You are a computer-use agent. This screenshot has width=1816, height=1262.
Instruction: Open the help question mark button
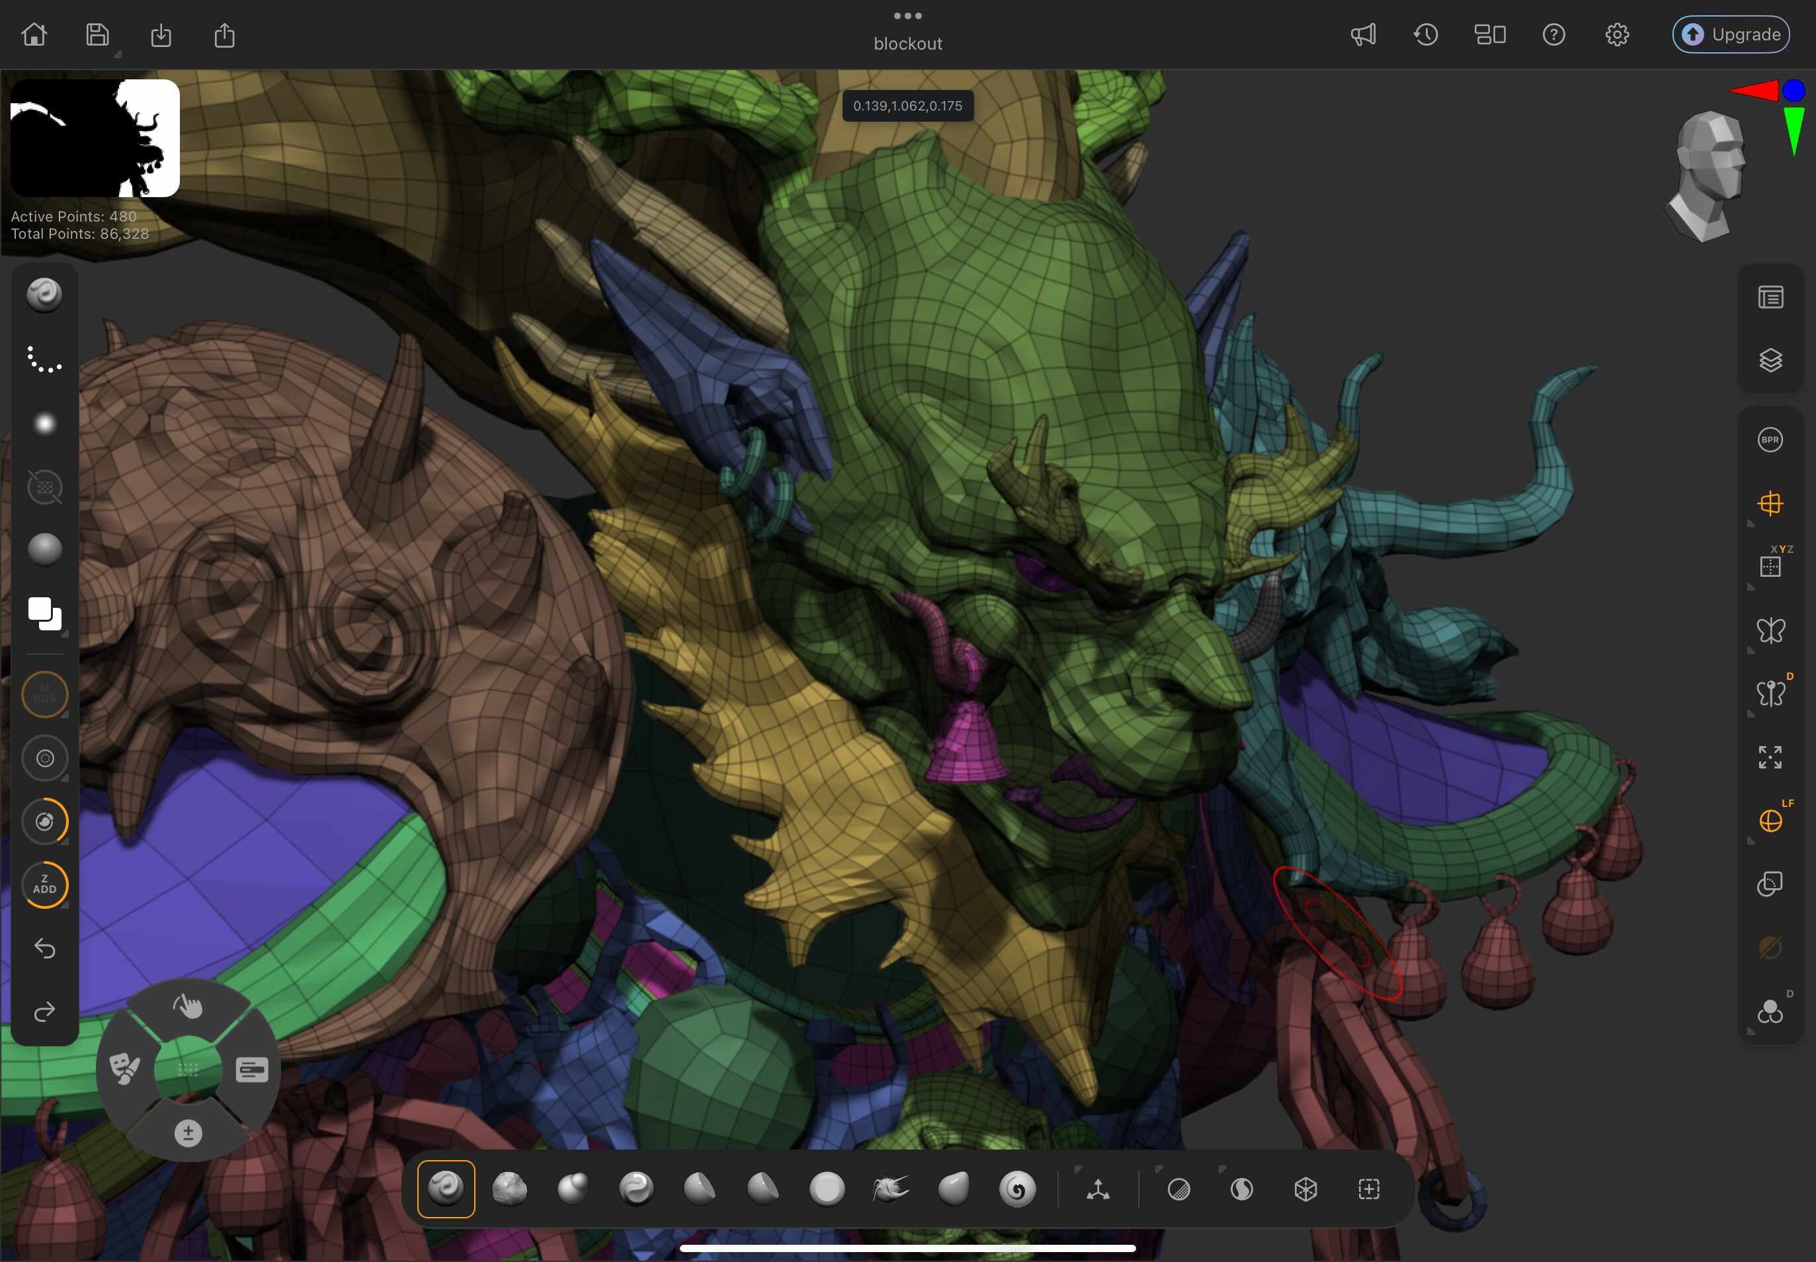pyautogui.click(x=1553, y=35)
